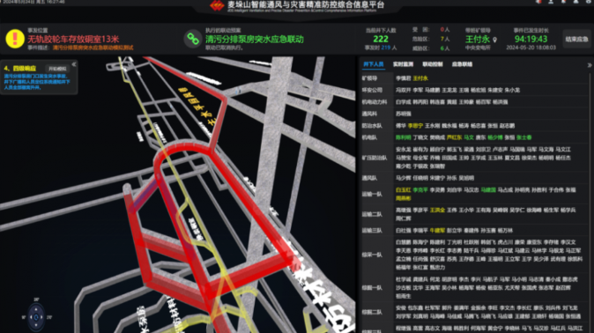Click the sound alarm icon in the header
594x333 pixels.
[538, 2]
